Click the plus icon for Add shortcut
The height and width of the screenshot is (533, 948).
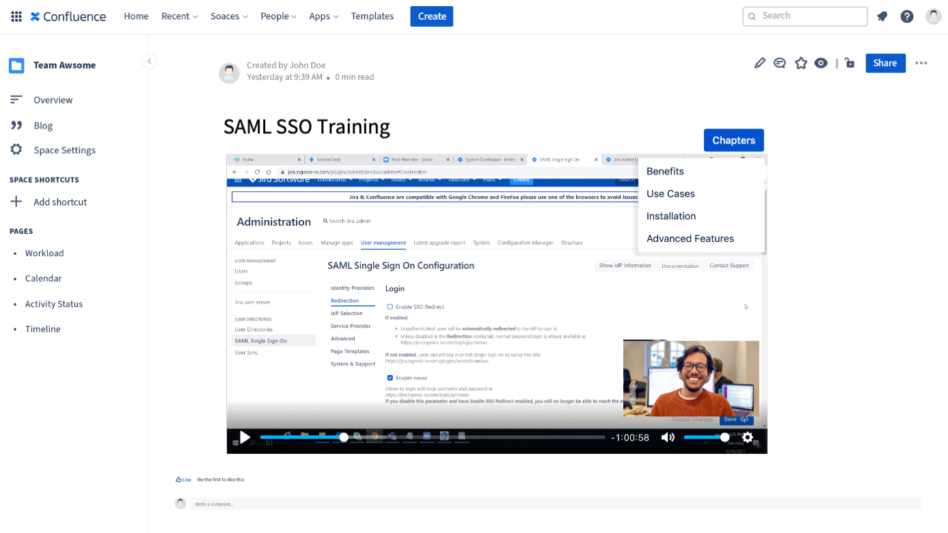pos(16,202)
